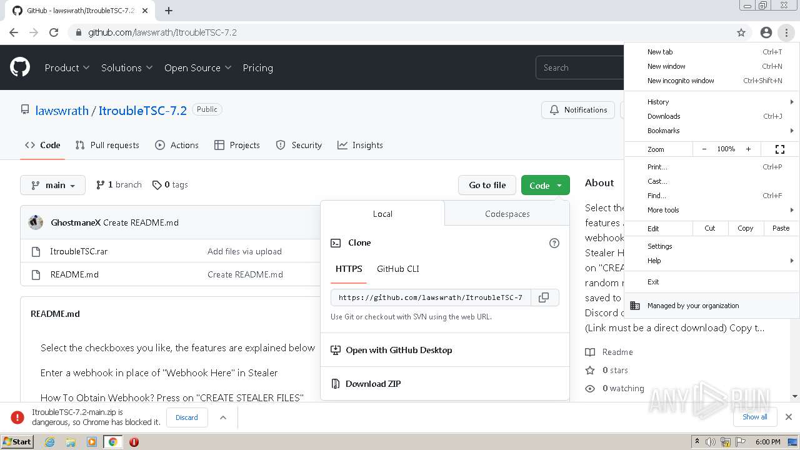This screenshot has height=450, width=800.
Task: Reload the page with the refresh icon
Action: (x=54, y=32)
